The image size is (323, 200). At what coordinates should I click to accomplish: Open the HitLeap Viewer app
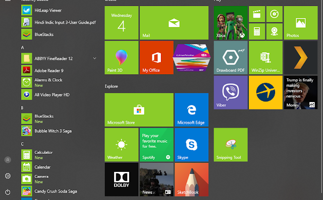pyautogui.click(x=59, y=10)
